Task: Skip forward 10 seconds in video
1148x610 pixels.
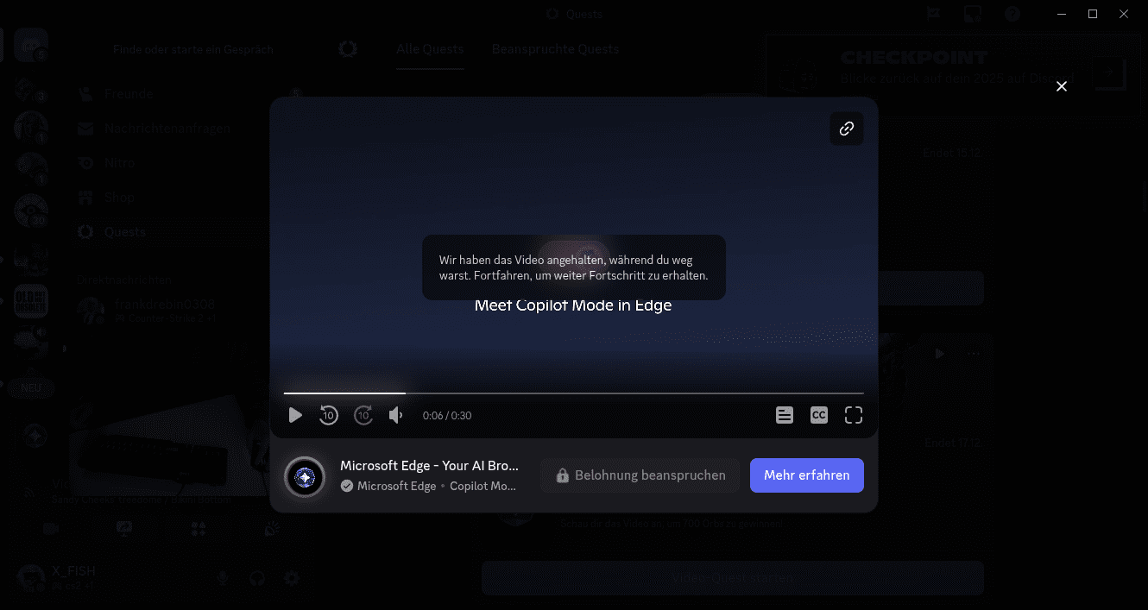Action: coord(363,415)
